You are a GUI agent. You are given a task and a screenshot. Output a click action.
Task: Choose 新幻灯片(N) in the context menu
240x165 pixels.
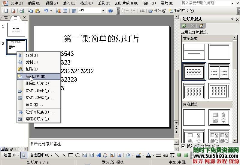coord(38,77)
